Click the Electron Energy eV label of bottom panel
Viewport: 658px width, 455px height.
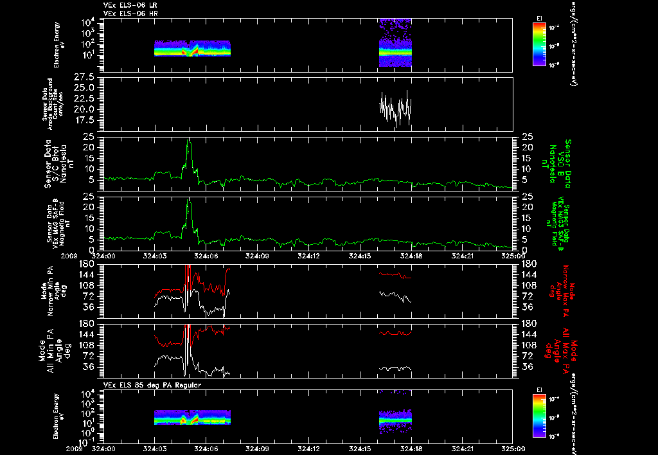click(58, 416)
